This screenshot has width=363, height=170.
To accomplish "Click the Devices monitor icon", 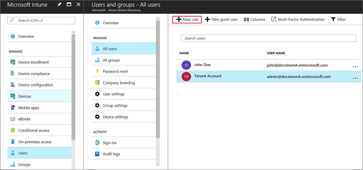I will click(x=13, y=96).
